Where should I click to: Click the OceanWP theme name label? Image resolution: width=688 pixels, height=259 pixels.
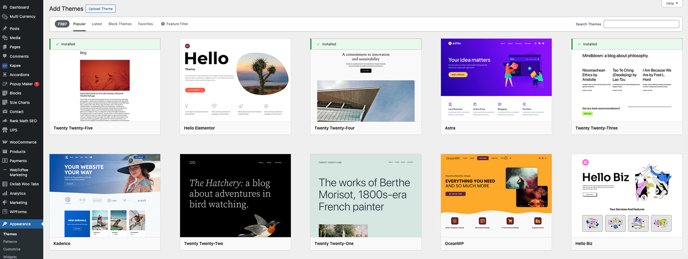(x=454, y=244)
